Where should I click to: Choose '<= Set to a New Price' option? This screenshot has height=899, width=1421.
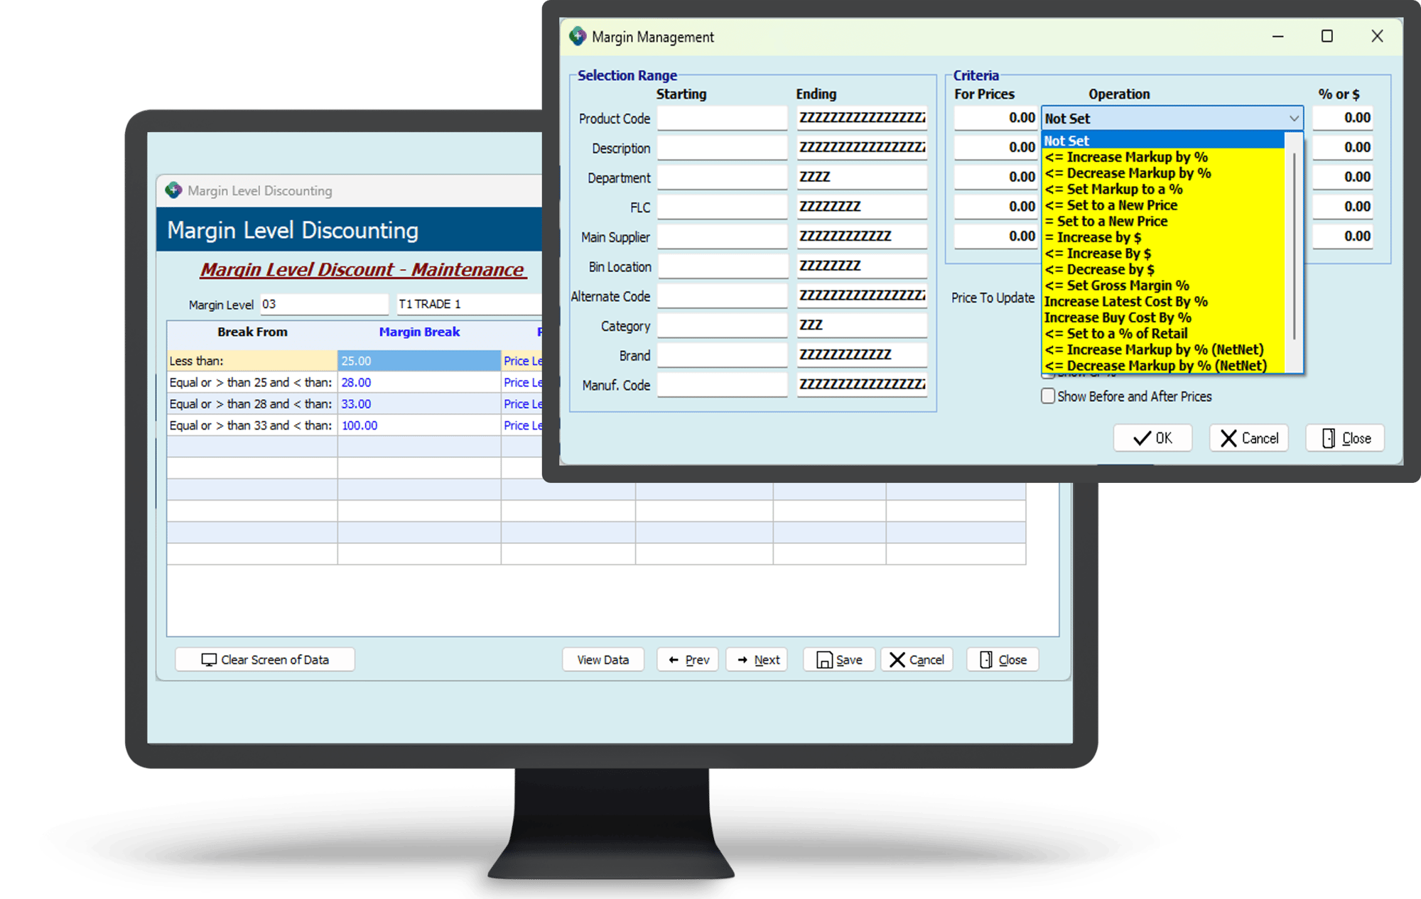click(x=1163, y=205)
